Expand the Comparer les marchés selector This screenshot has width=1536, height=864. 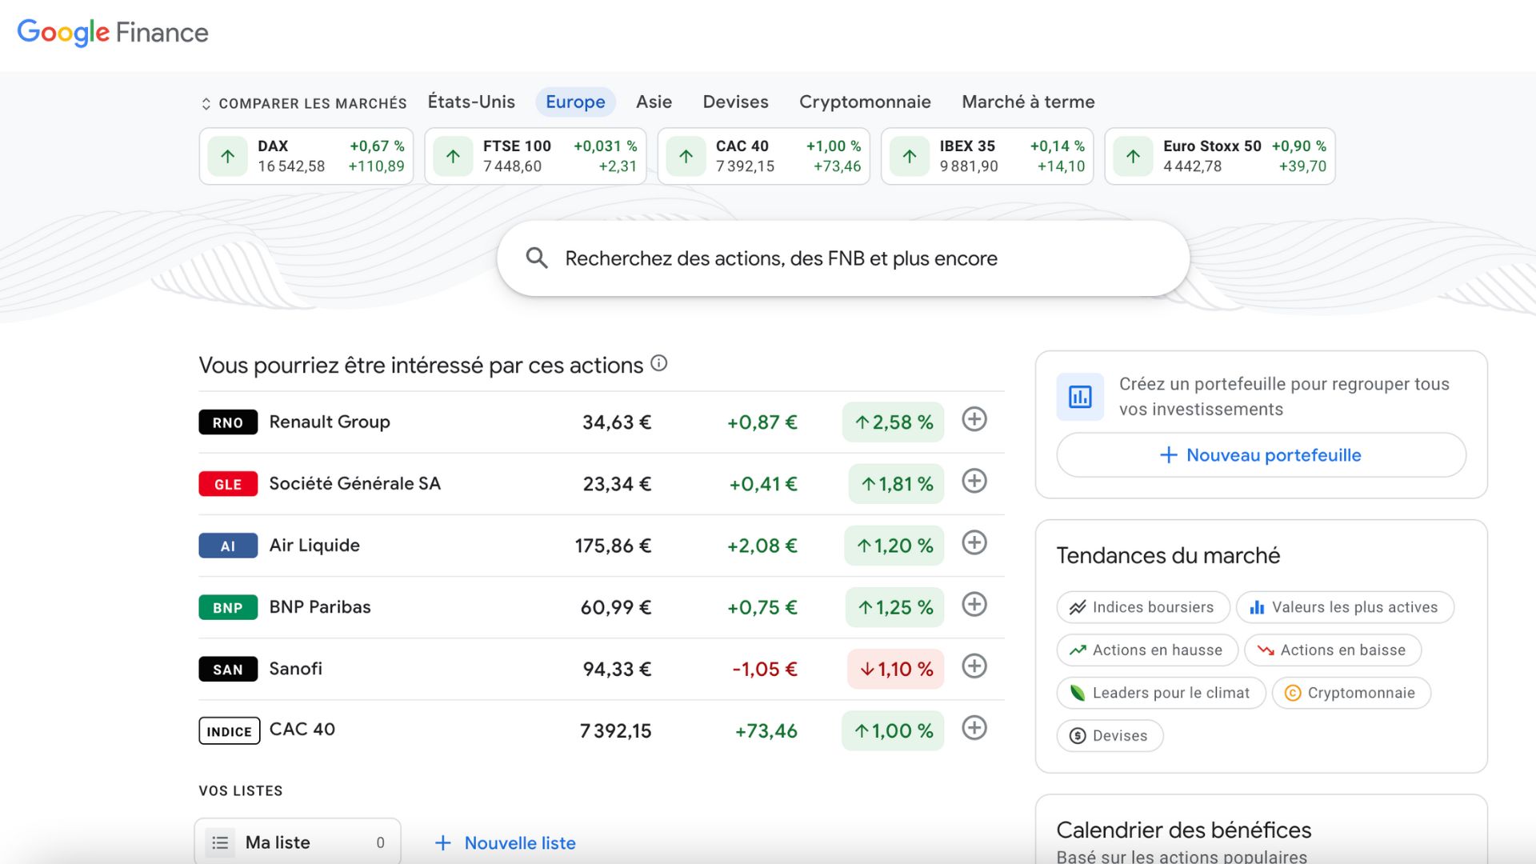coord(303,103)
